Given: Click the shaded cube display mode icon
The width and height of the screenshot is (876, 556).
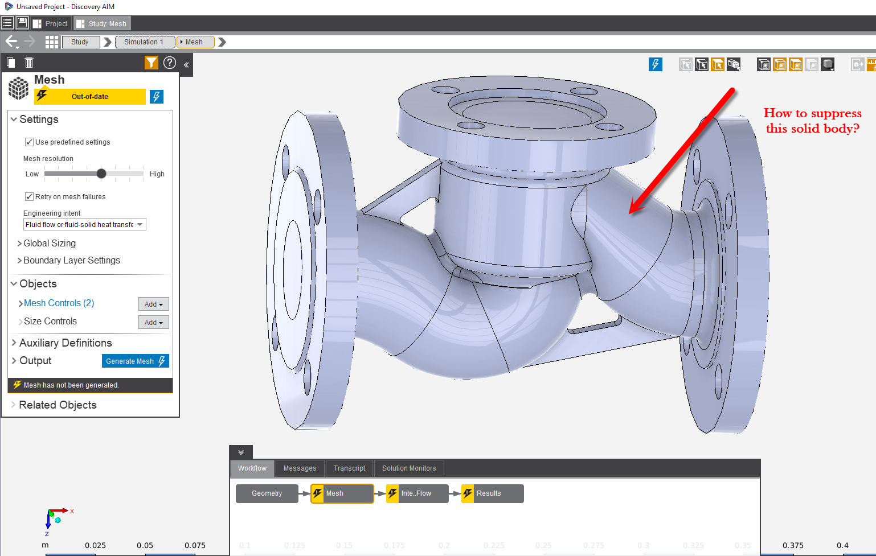Looking at the screenshot, I should tap(828, 65).
